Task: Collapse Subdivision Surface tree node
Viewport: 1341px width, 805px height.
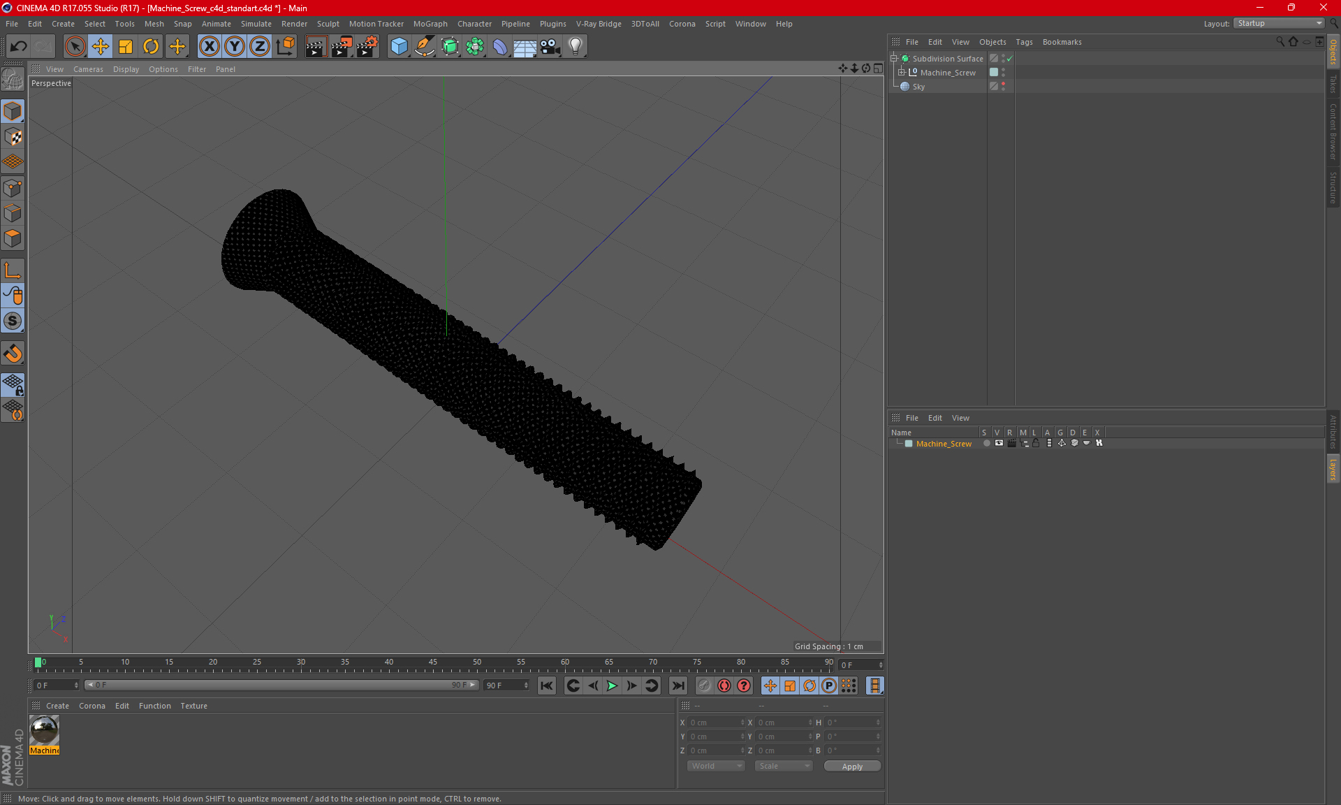Action: 893,59
